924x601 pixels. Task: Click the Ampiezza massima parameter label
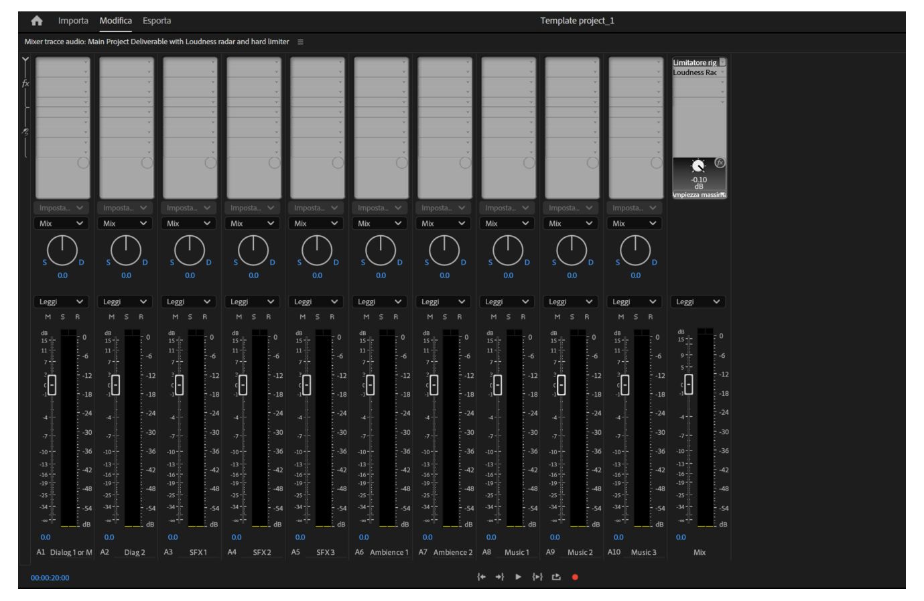699,195
